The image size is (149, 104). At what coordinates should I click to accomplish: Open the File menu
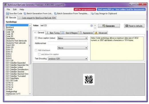[8, 9]
